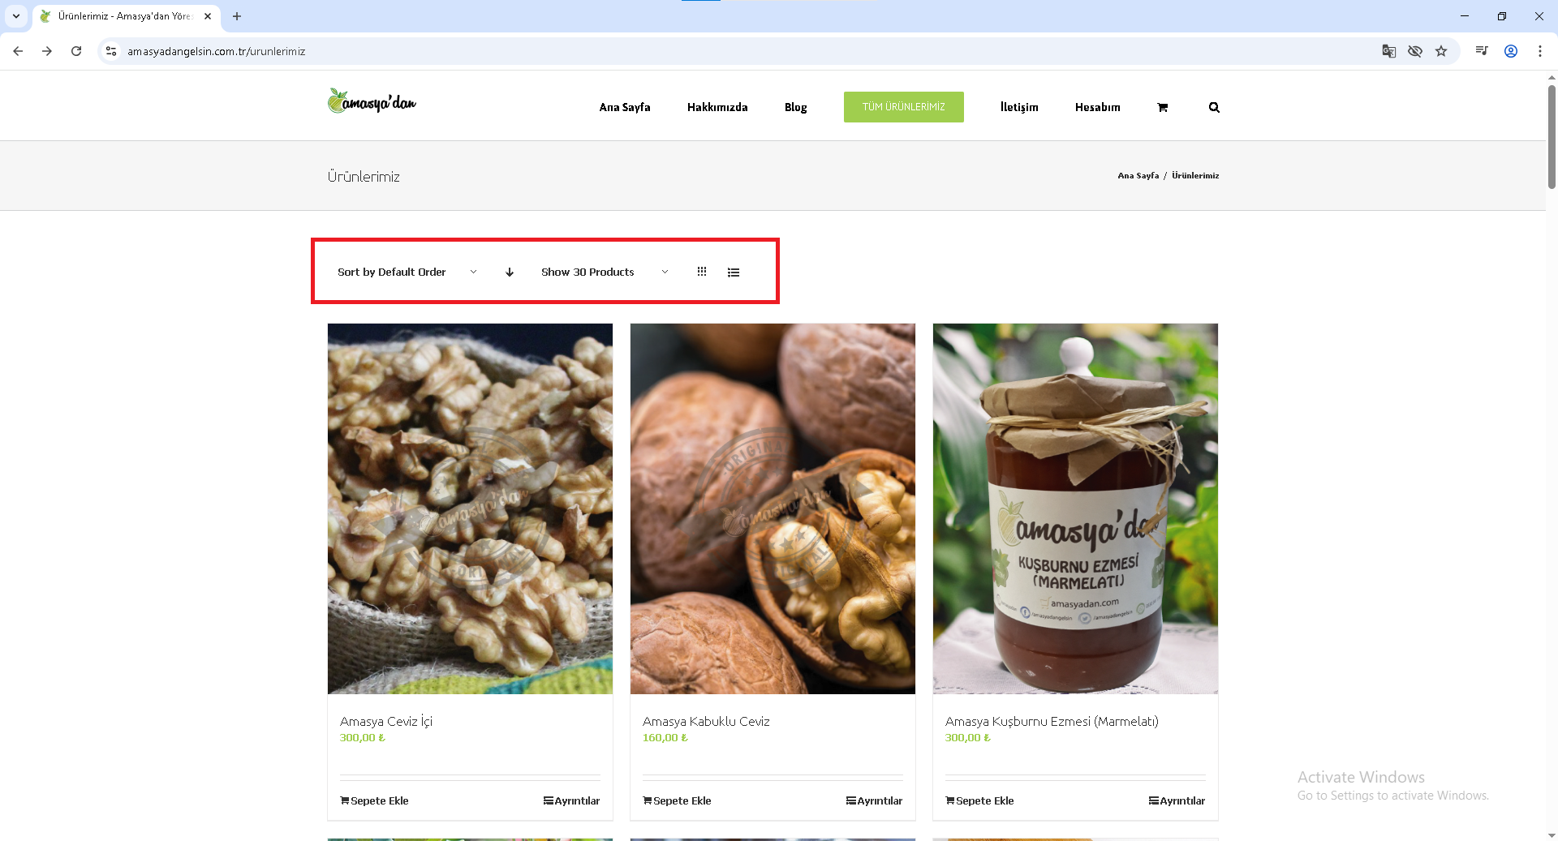This screenshot has height=841, width=1558.
Task: Go back to previous page
Action: tap(18, 51)
